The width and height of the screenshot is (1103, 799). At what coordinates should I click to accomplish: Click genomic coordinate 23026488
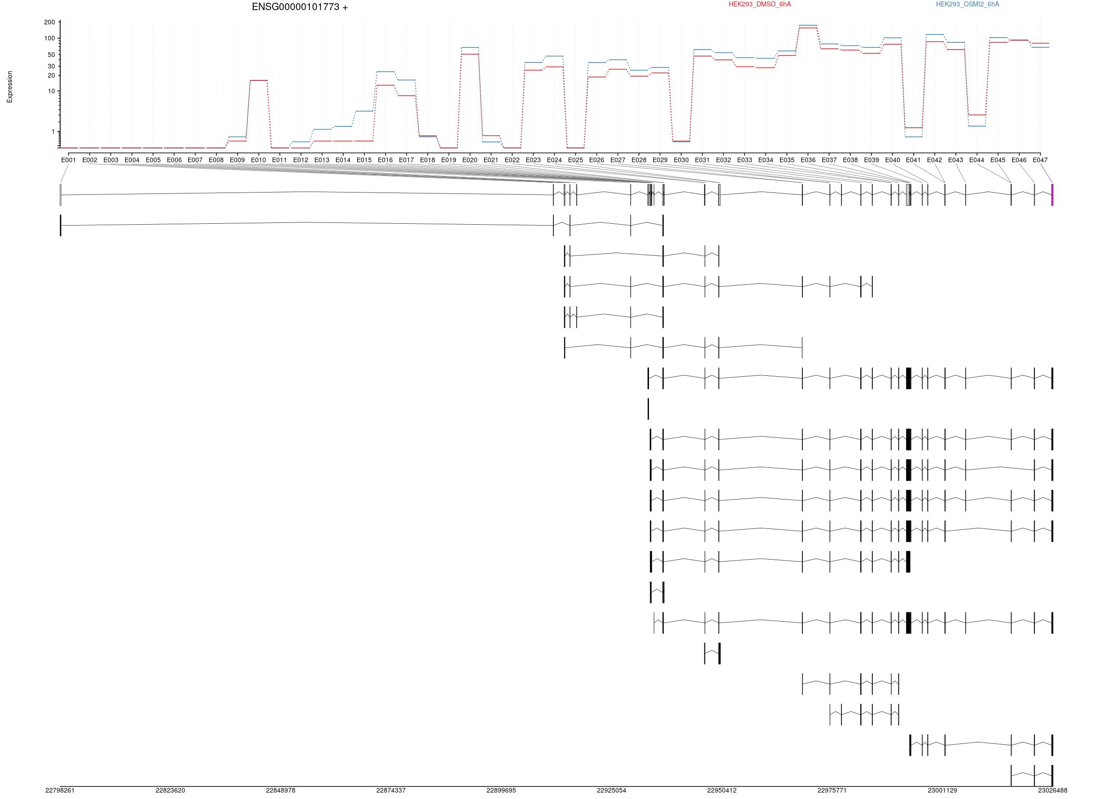pos(1053,791)
